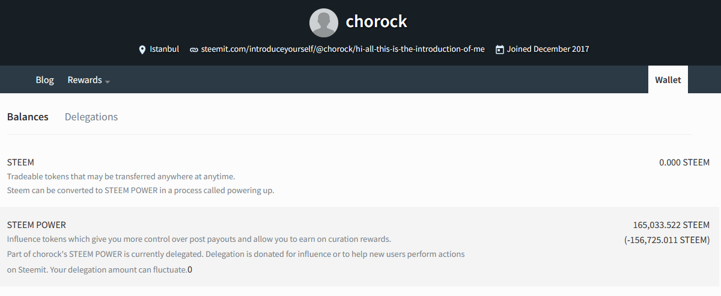Click the Istanbul location text
This screenshot has height=296, width=721.
[x=164, y=49]
